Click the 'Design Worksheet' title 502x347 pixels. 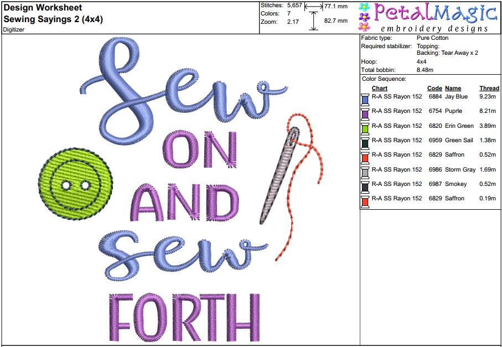pos(43,8)
